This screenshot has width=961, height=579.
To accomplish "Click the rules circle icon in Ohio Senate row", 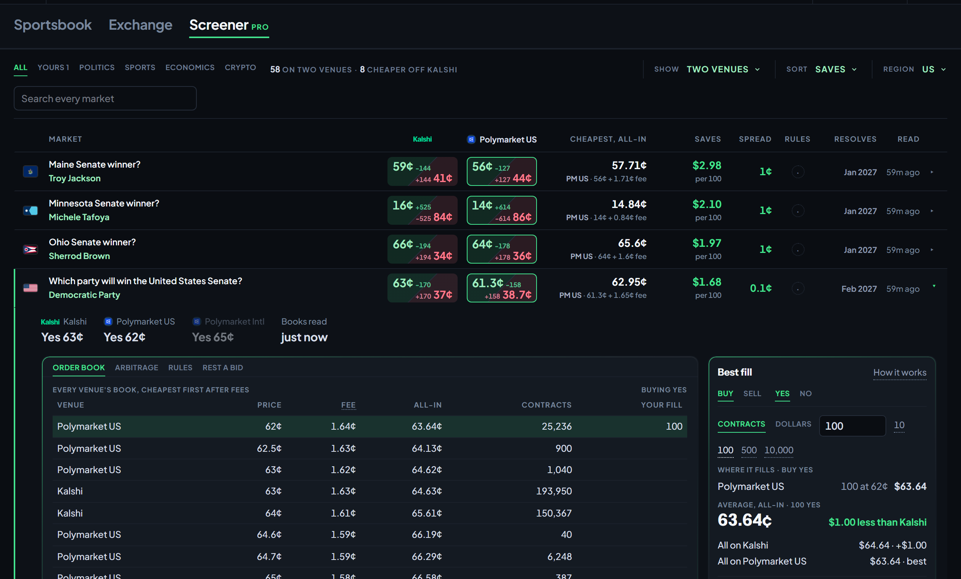I will pos(797,250).
